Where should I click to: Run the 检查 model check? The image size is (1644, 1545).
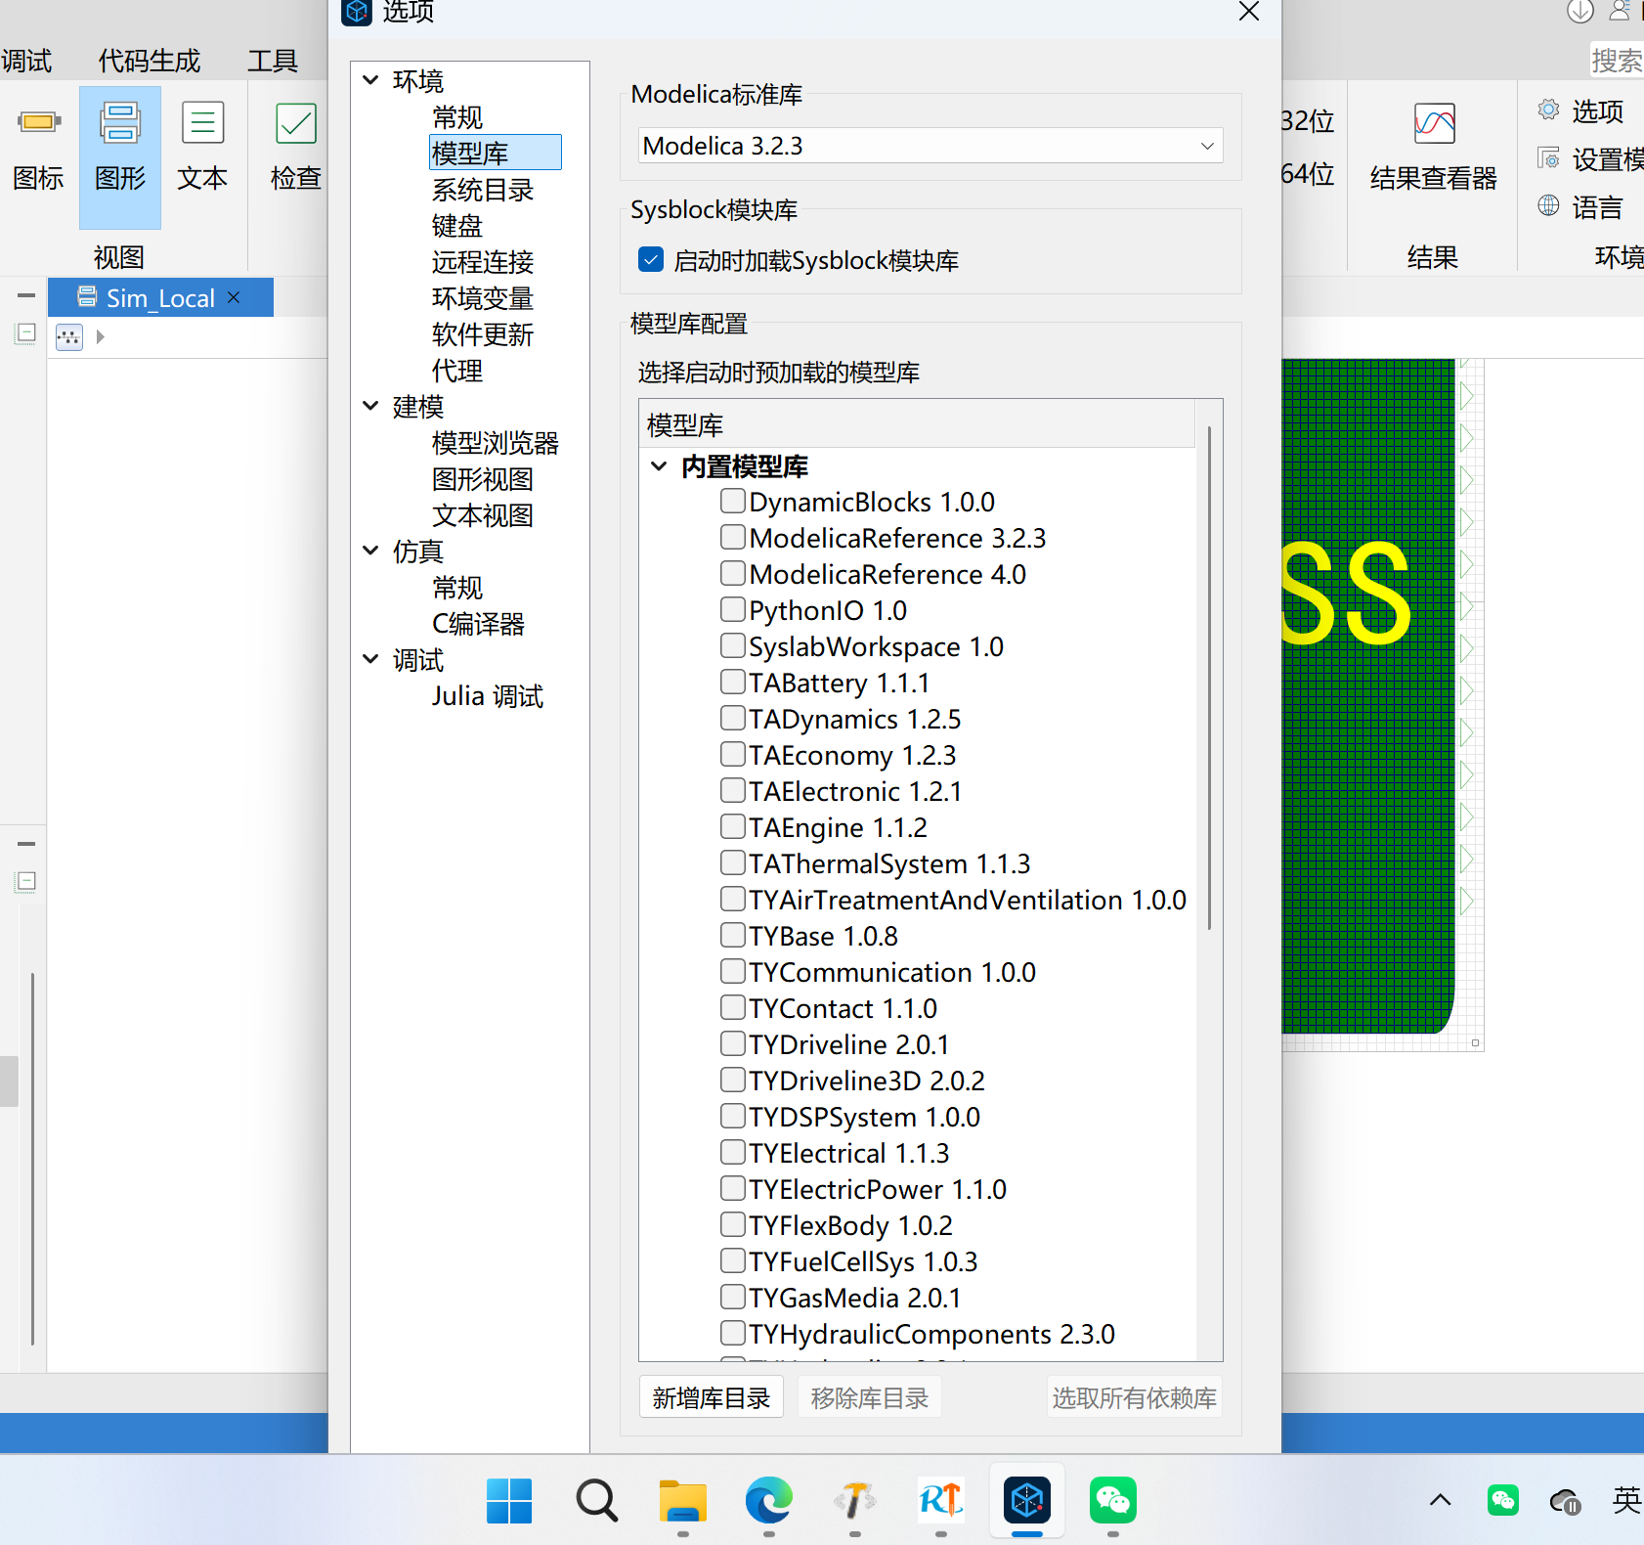click(295, 147)
